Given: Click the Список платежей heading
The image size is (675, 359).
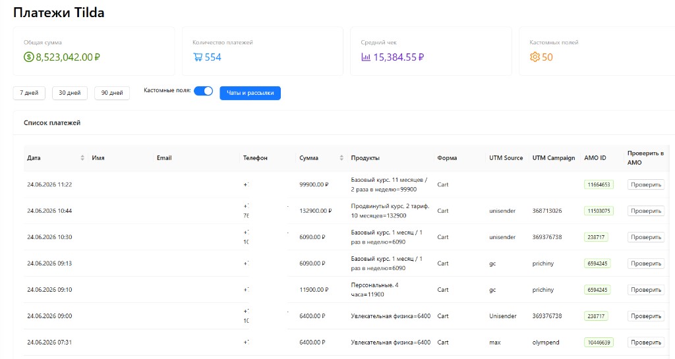Looking at the screenshot, I should pyautogui.click(x=52, y=123).
